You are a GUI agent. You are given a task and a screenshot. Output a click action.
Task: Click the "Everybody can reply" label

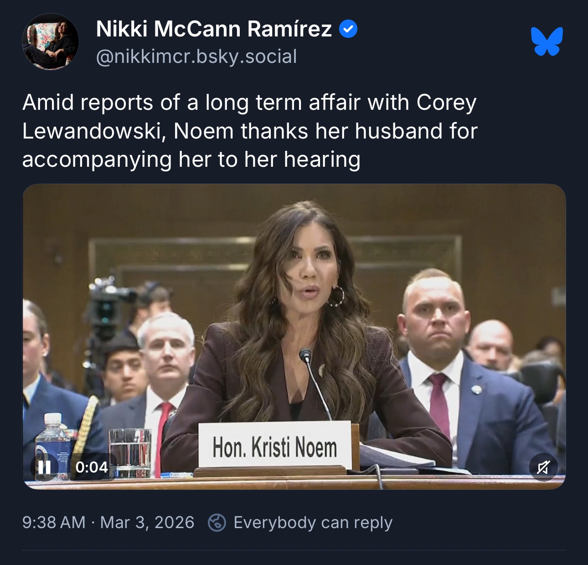(313, 523)
